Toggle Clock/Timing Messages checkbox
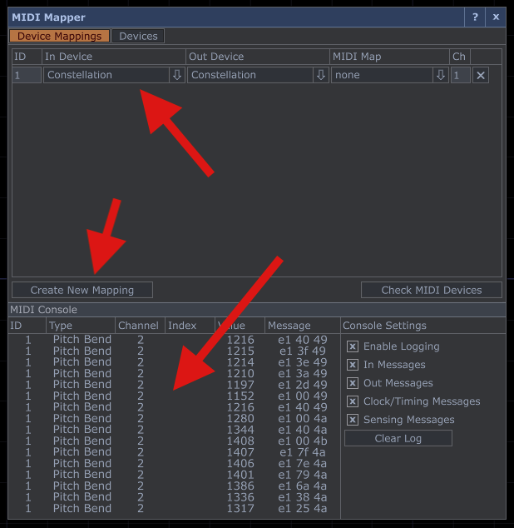 point(353,401)
